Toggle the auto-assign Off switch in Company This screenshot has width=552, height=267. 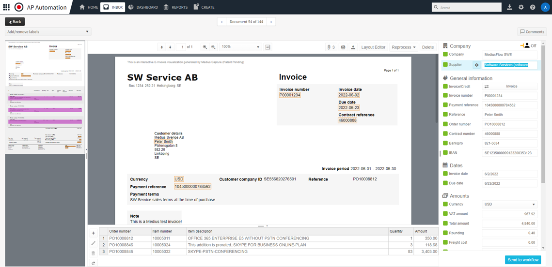(528, 46)
